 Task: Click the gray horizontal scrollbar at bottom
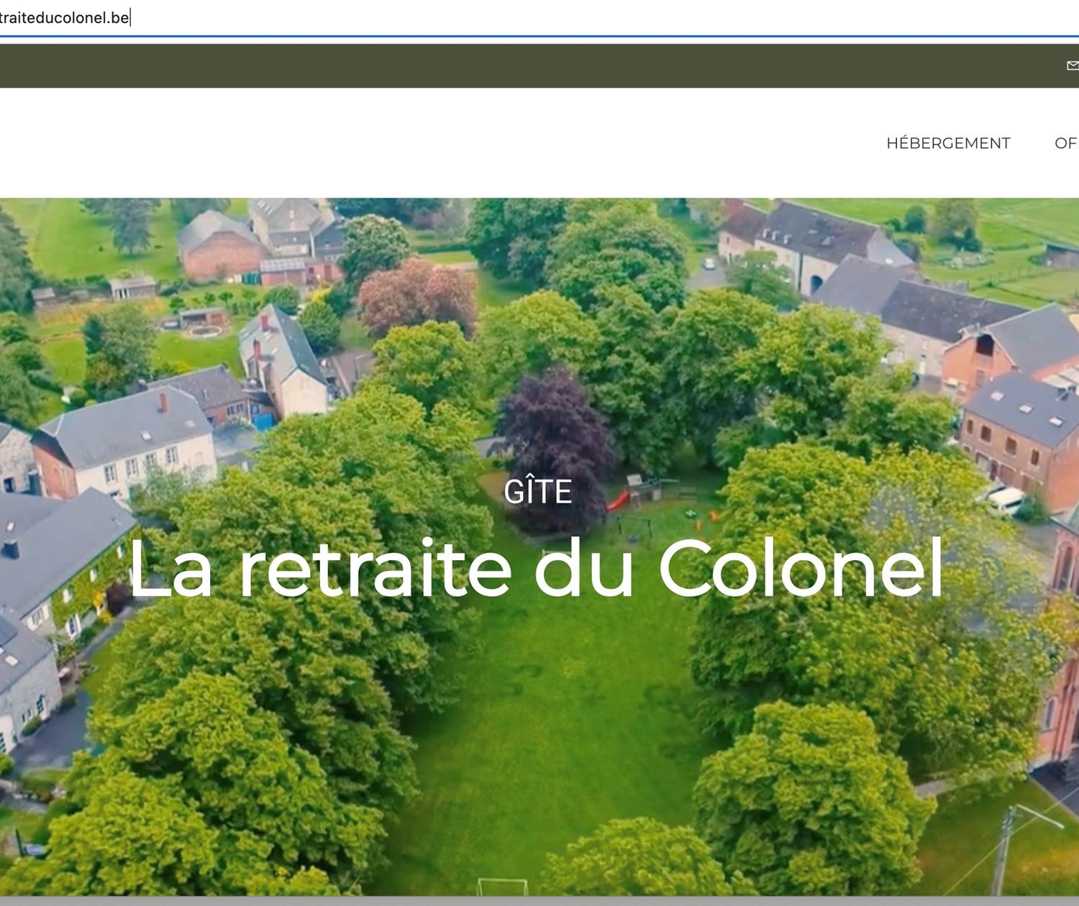[539, 901]
